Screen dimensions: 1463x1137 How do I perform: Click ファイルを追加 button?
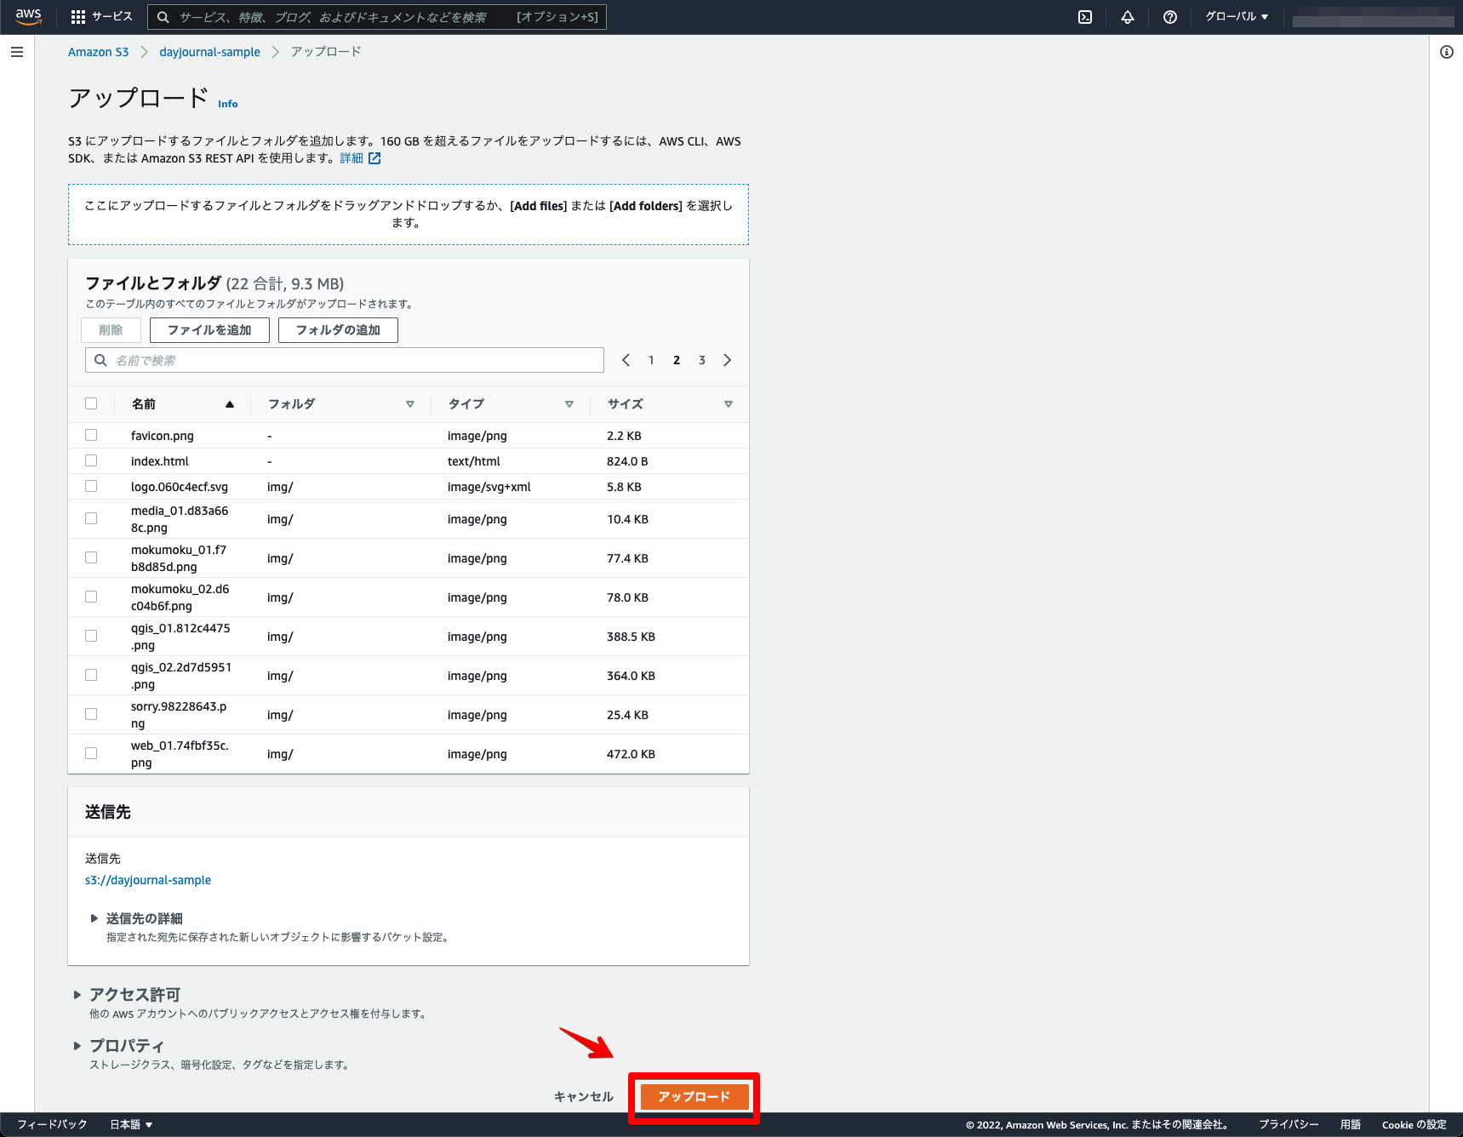tap(209, 330)
